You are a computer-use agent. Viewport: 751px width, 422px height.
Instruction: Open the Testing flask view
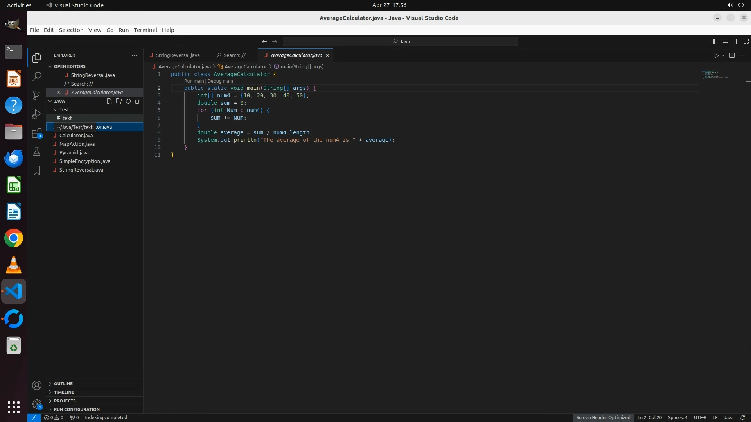point(37,152)
